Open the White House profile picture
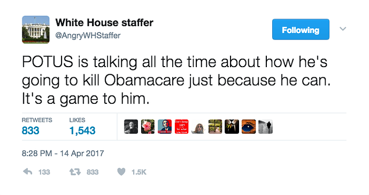The width and height of the screenshot is (369, 195). [36, 29]
